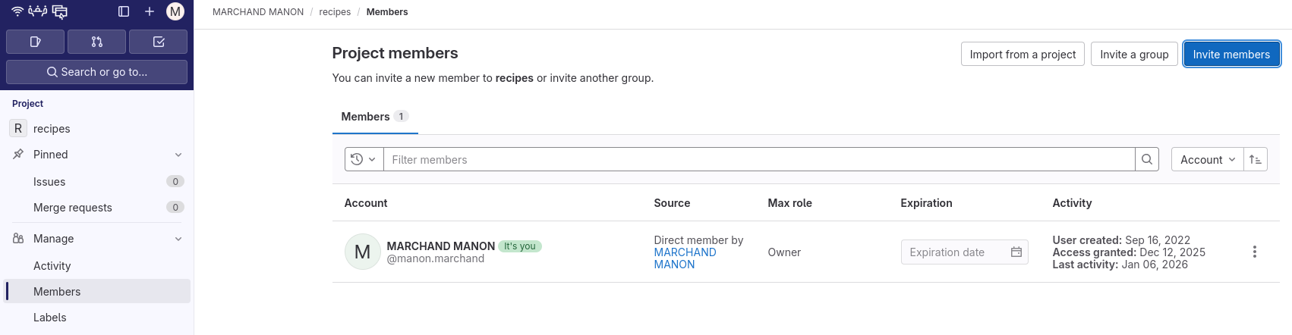Click the @manon.marchand username text
1292x335 pixels.
point(436,258)
